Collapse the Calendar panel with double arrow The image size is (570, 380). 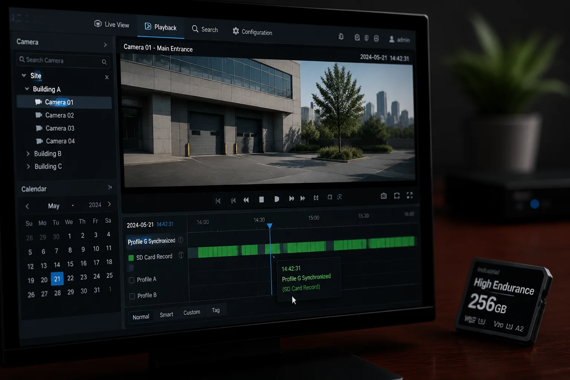tap(110, 187)
